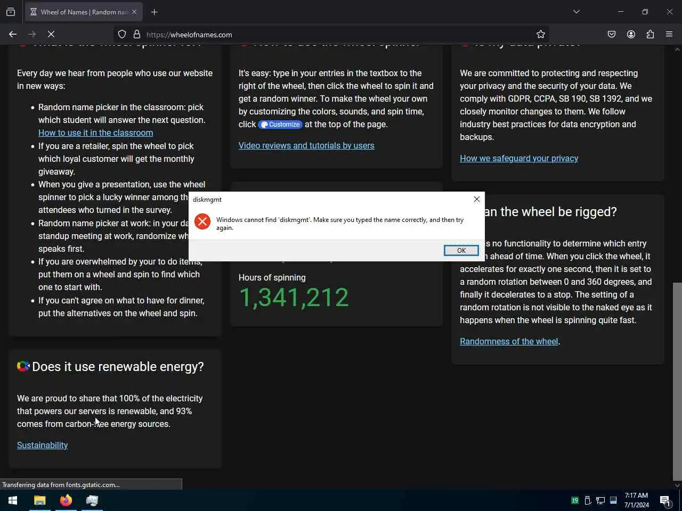Open File Explorer from the taskbar
The image size is (682, 511).
tap(40, 500)
